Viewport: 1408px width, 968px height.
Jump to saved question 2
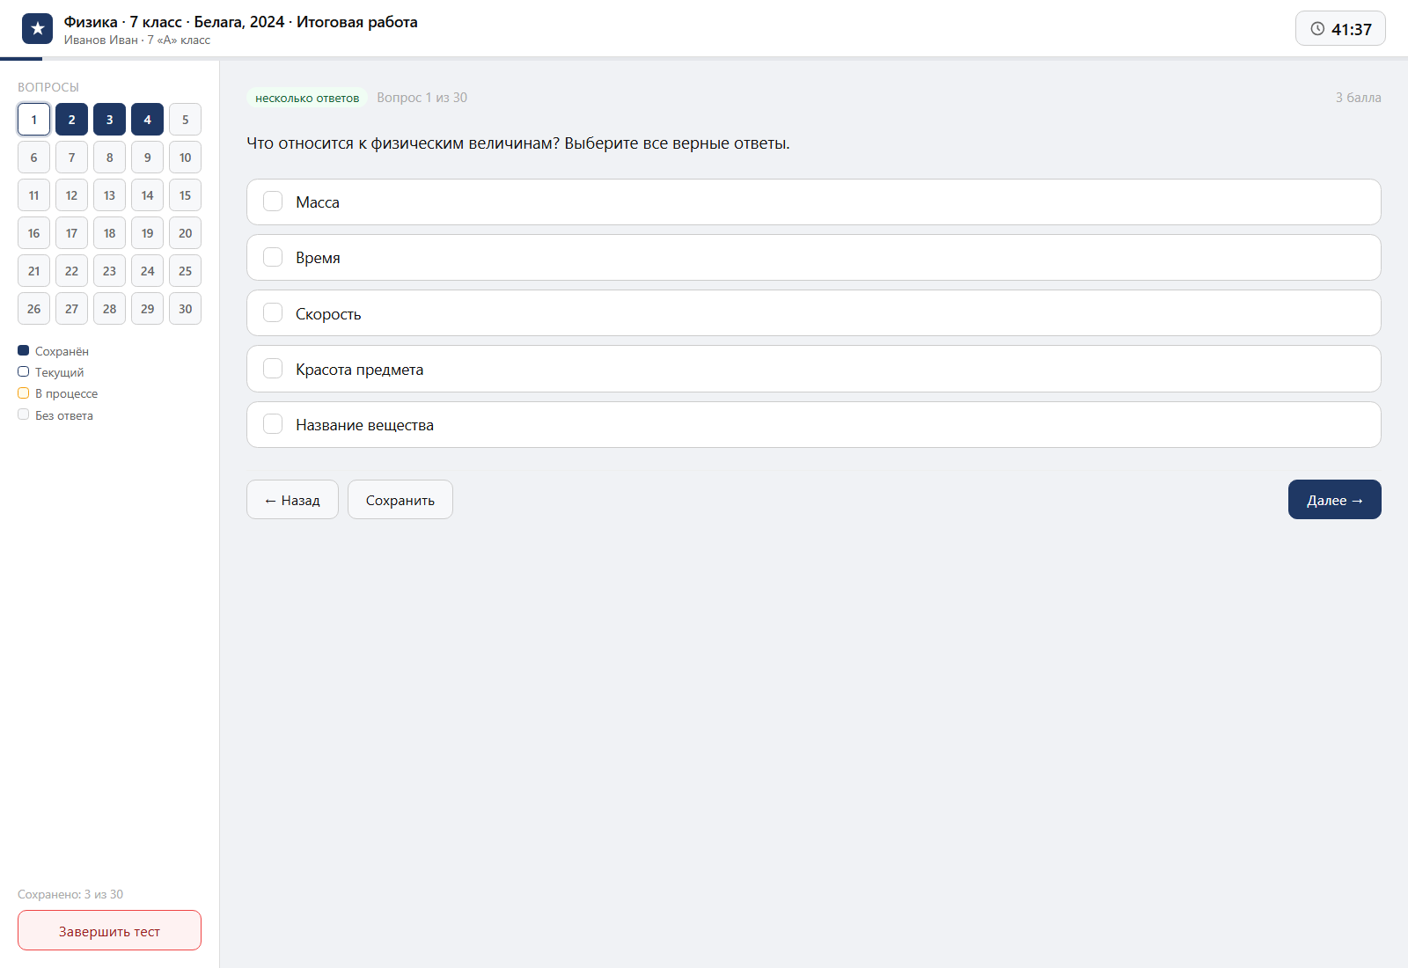click(71, 120)
